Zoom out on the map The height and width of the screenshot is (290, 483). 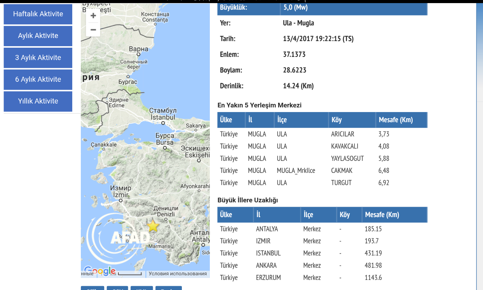(93, 30)
